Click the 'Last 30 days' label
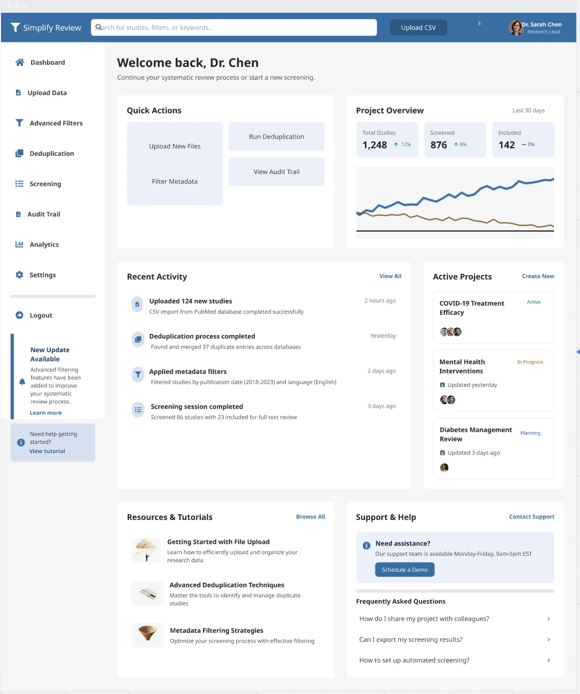Viewport: 580px width, 694px height. (529, 110)
